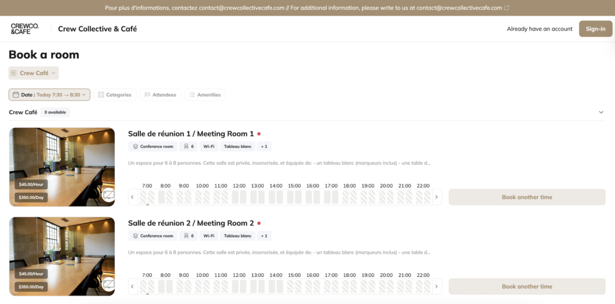The height and width of the screenshot is (304, 615).
Task: Click the Sign-in button
Action: point(595,29)
